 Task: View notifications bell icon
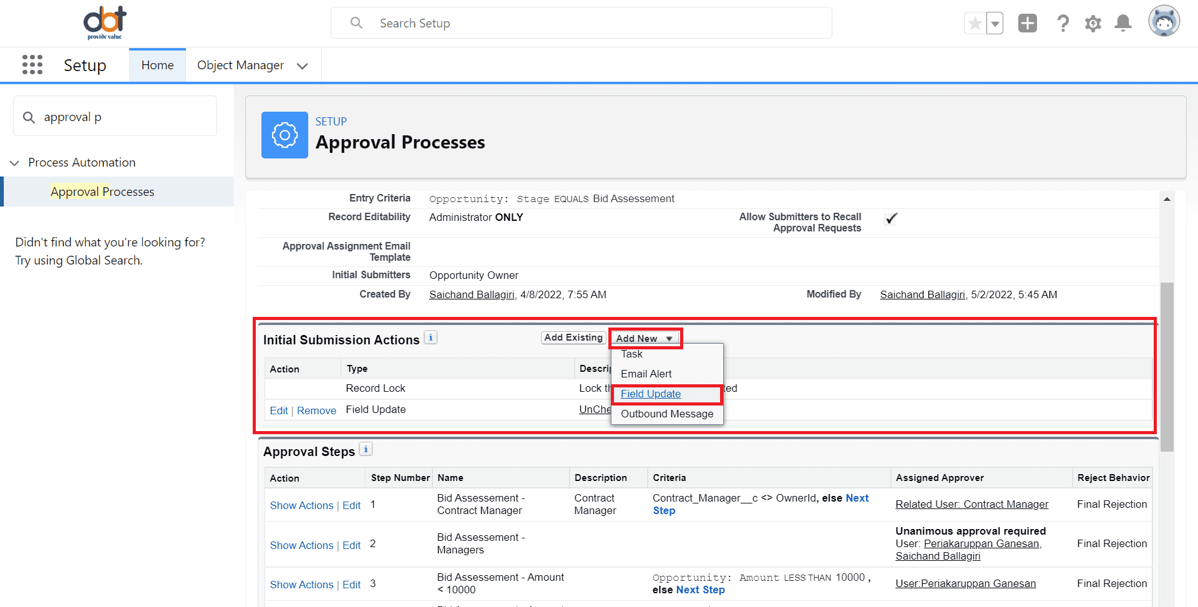tap(1123, 24)
